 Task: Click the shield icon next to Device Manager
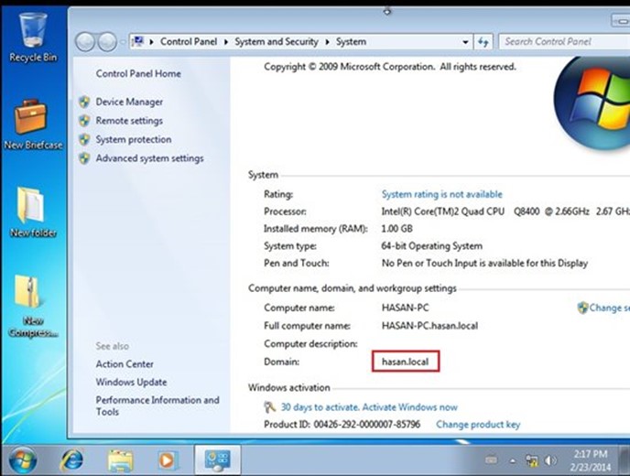(x=84, y=102)
